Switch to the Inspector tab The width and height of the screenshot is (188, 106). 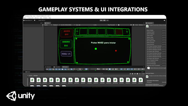coord(149,23)
